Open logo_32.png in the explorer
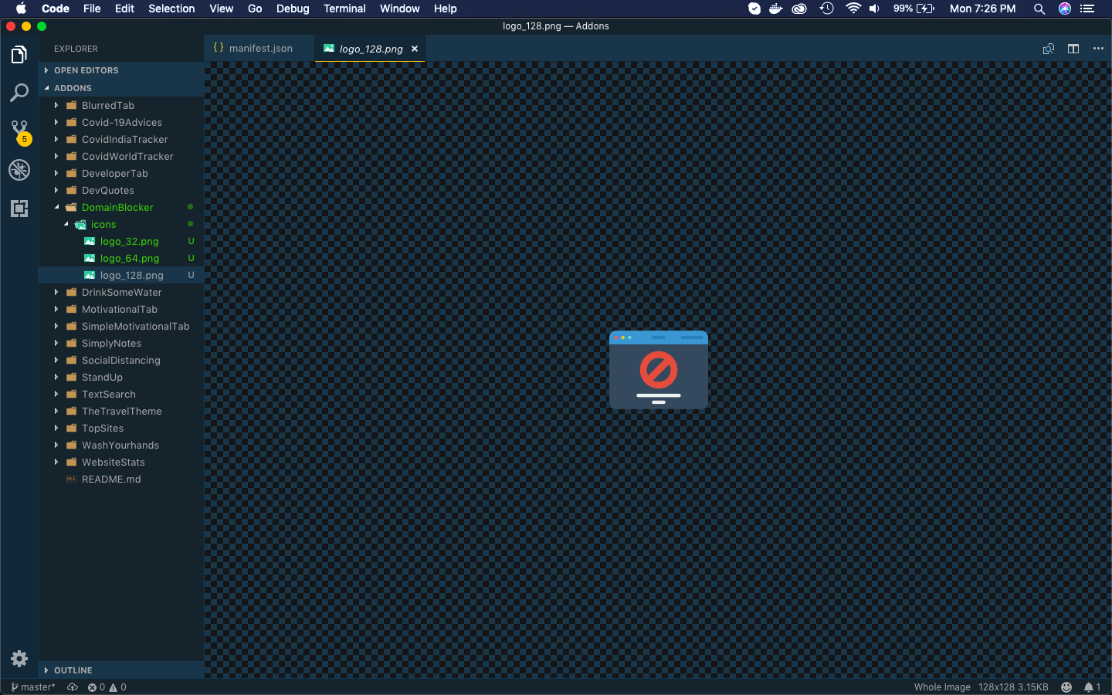Image resolution: width=1112 pixels, height=695 pixels. click(121, 242)
